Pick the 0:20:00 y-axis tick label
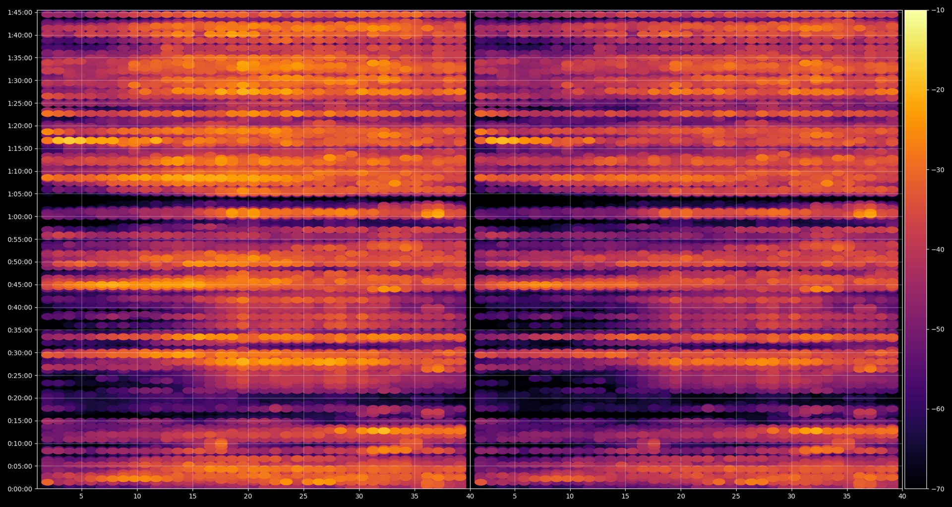 coord(20,398)
